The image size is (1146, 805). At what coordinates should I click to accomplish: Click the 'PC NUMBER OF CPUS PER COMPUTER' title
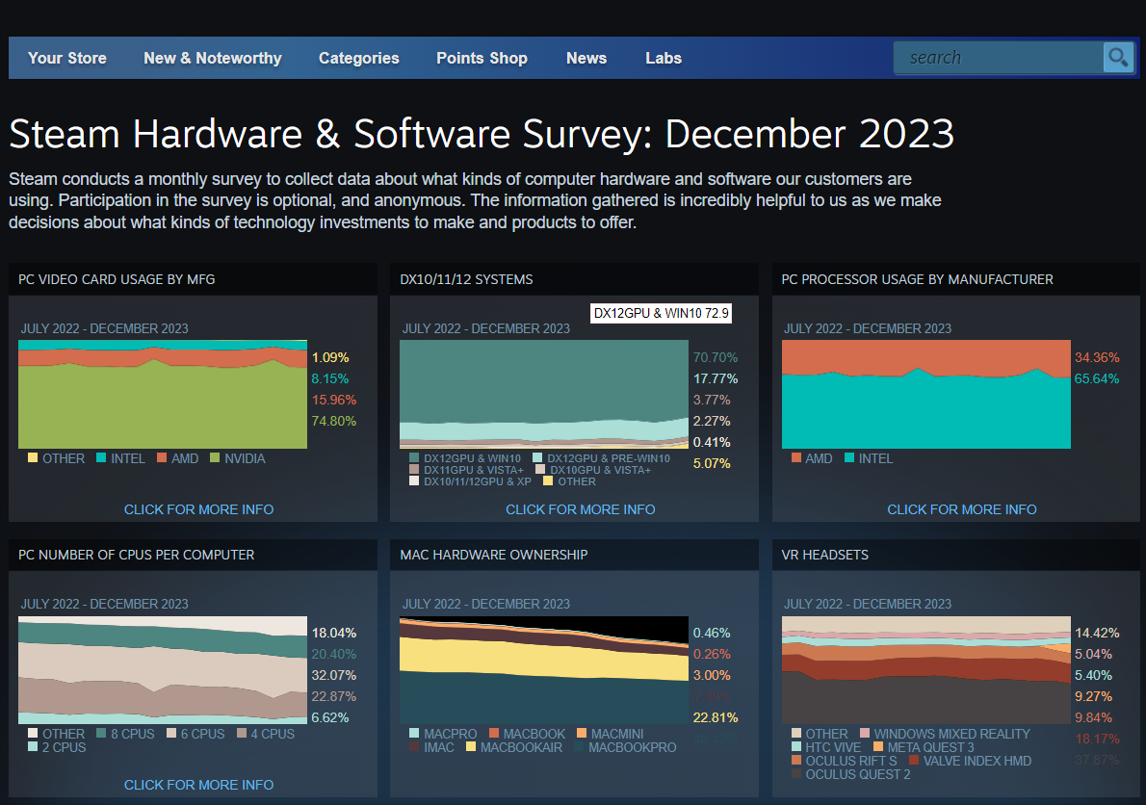coord(136,555)
